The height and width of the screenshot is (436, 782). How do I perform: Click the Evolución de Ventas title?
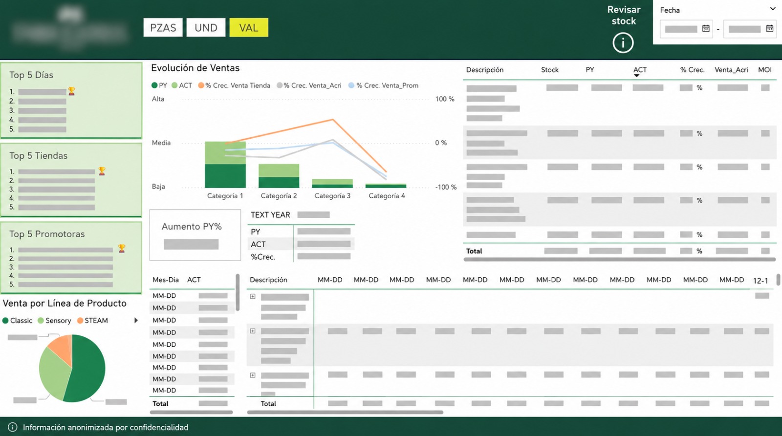(x=195, y=68)
